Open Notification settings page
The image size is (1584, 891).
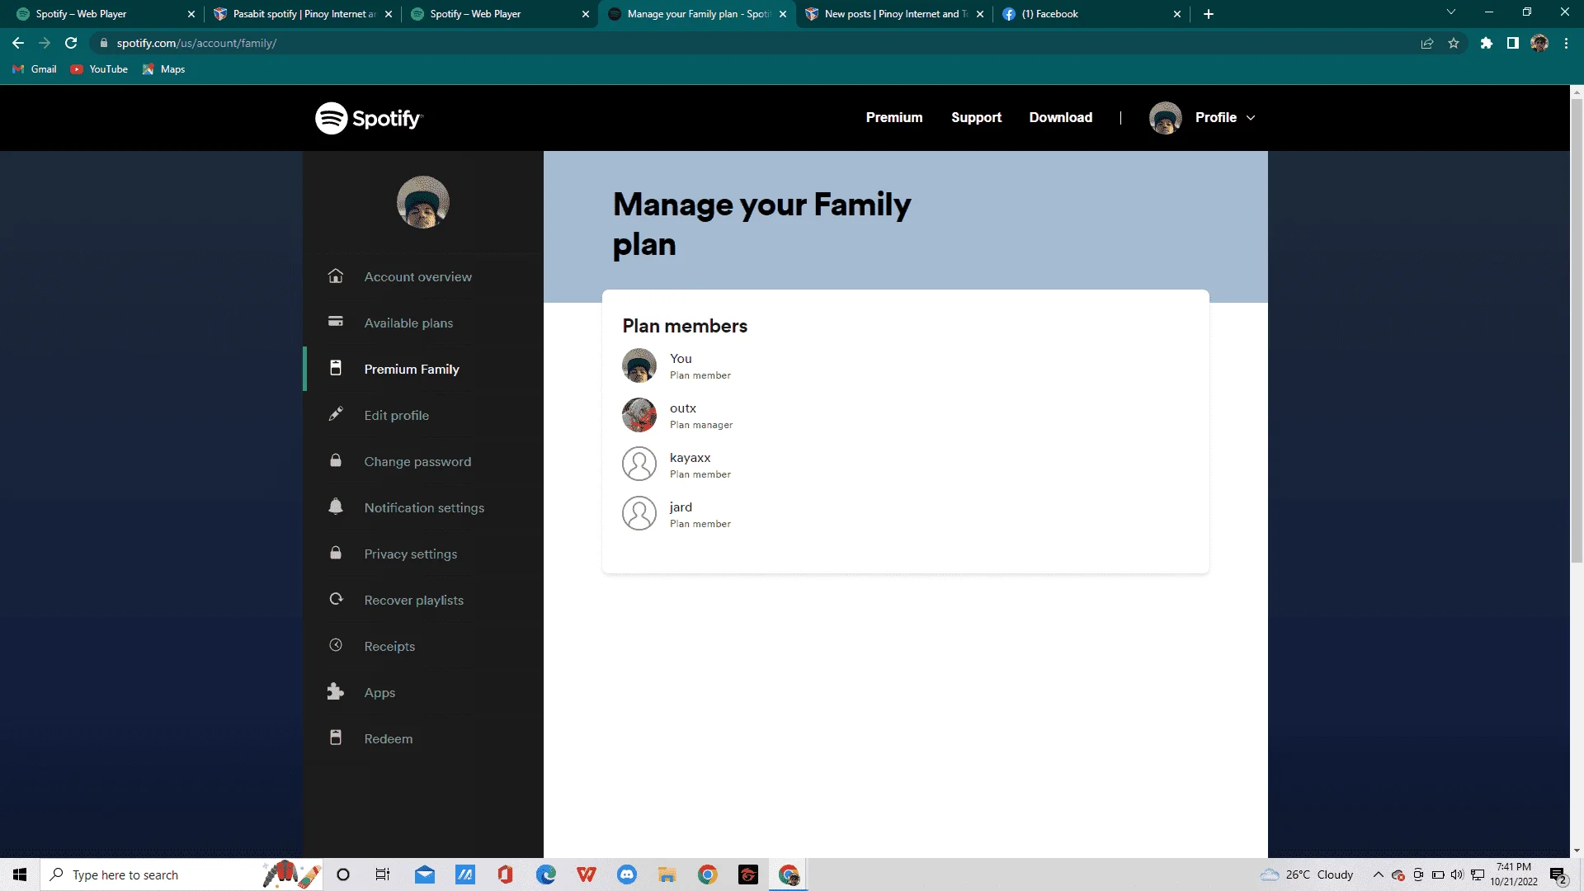point(424,507)
